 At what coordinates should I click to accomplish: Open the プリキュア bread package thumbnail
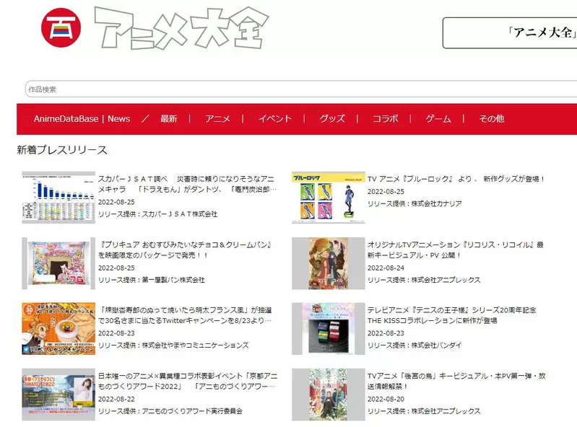click(x=58, y=263)
